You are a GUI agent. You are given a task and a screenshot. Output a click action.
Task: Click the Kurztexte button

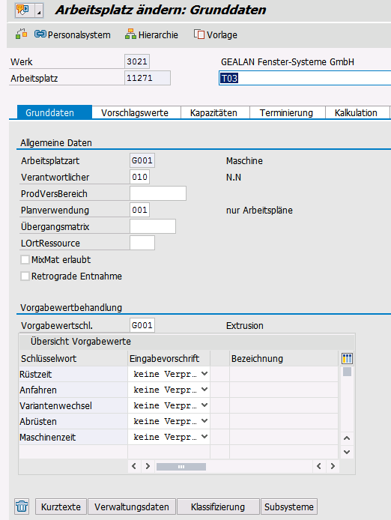click(x=61, y=507)
